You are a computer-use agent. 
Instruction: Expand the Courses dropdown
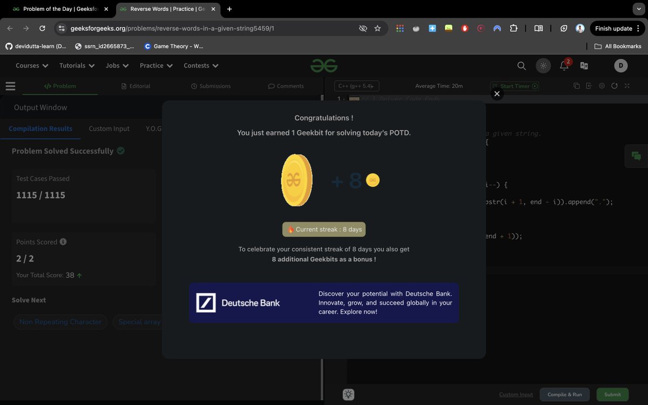[x=32, y=66]
